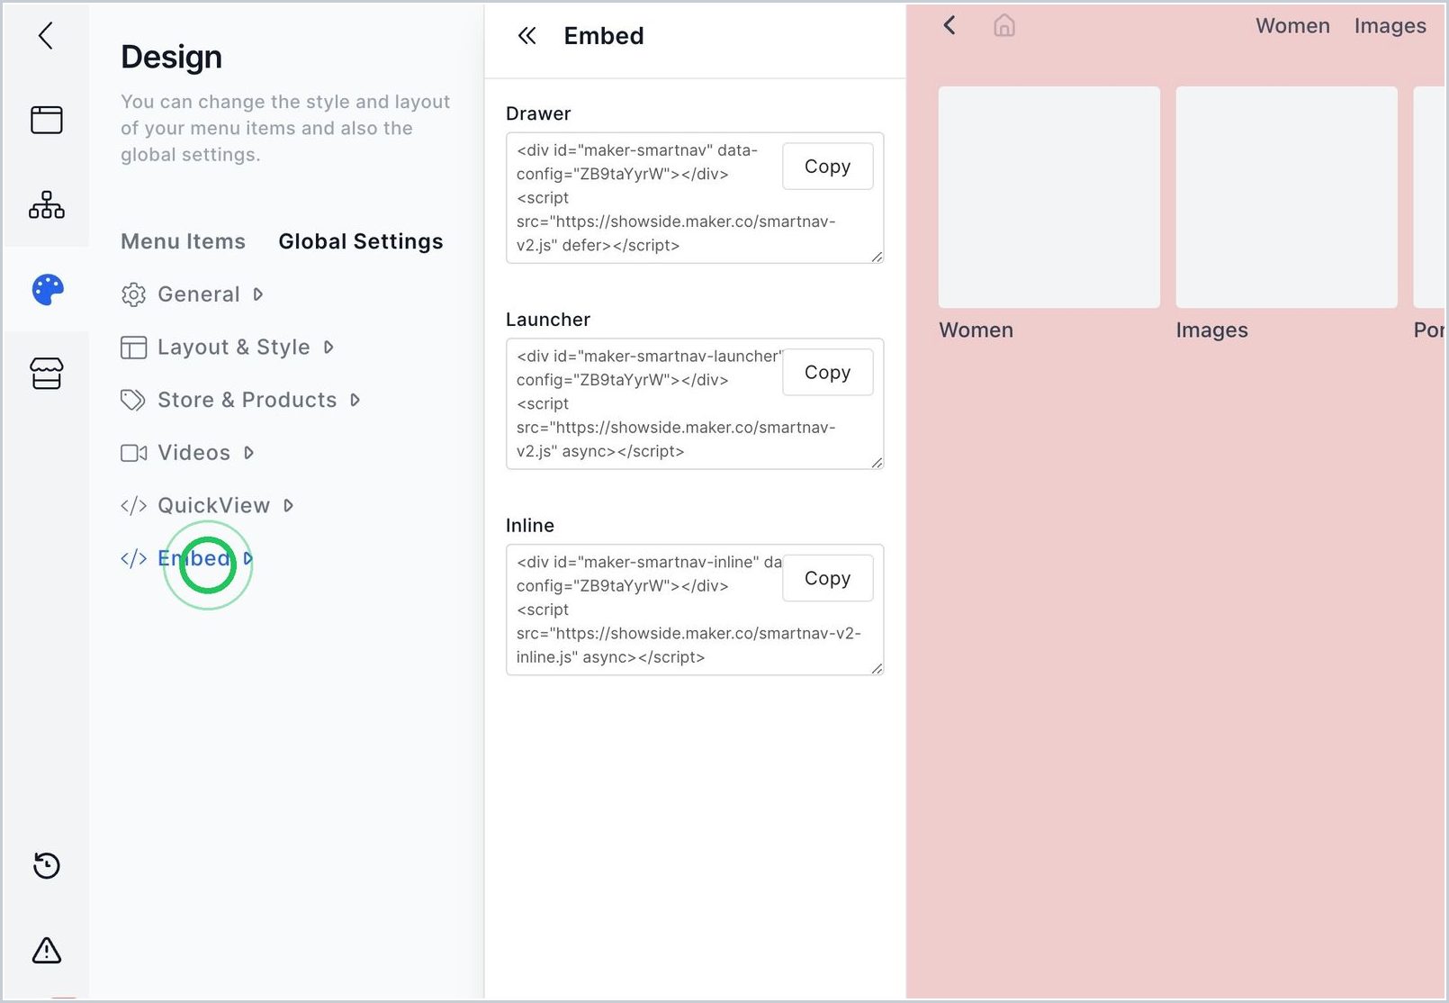Click the Women label under the first card
Image resolution: width=1449 pixels, height=1003 pixels.
coord(976,330)
